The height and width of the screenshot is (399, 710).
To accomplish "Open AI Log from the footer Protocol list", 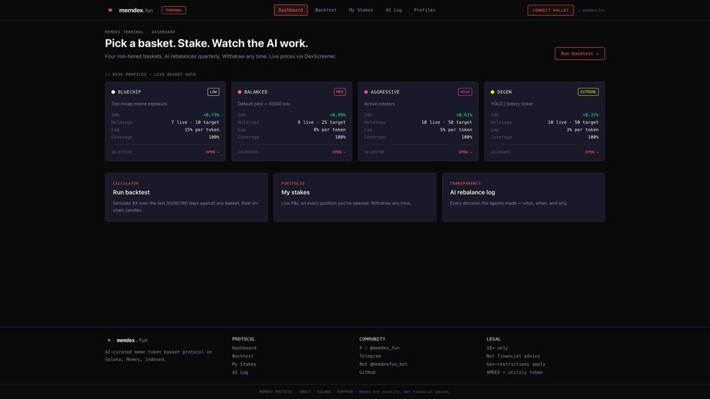I will pyautogui.click(x=240, y=372).
